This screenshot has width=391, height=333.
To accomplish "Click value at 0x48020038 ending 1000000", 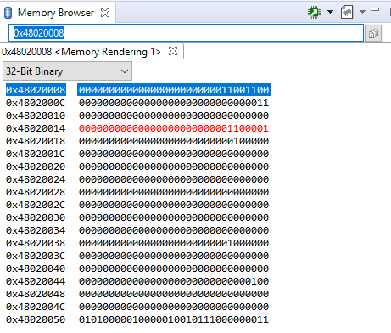I will click(174, 243).
